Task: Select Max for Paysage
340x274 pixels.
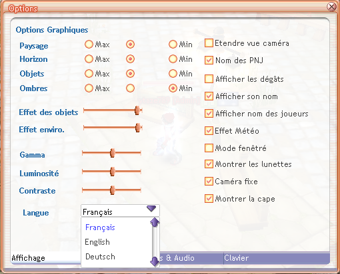Action: point(89,45)
